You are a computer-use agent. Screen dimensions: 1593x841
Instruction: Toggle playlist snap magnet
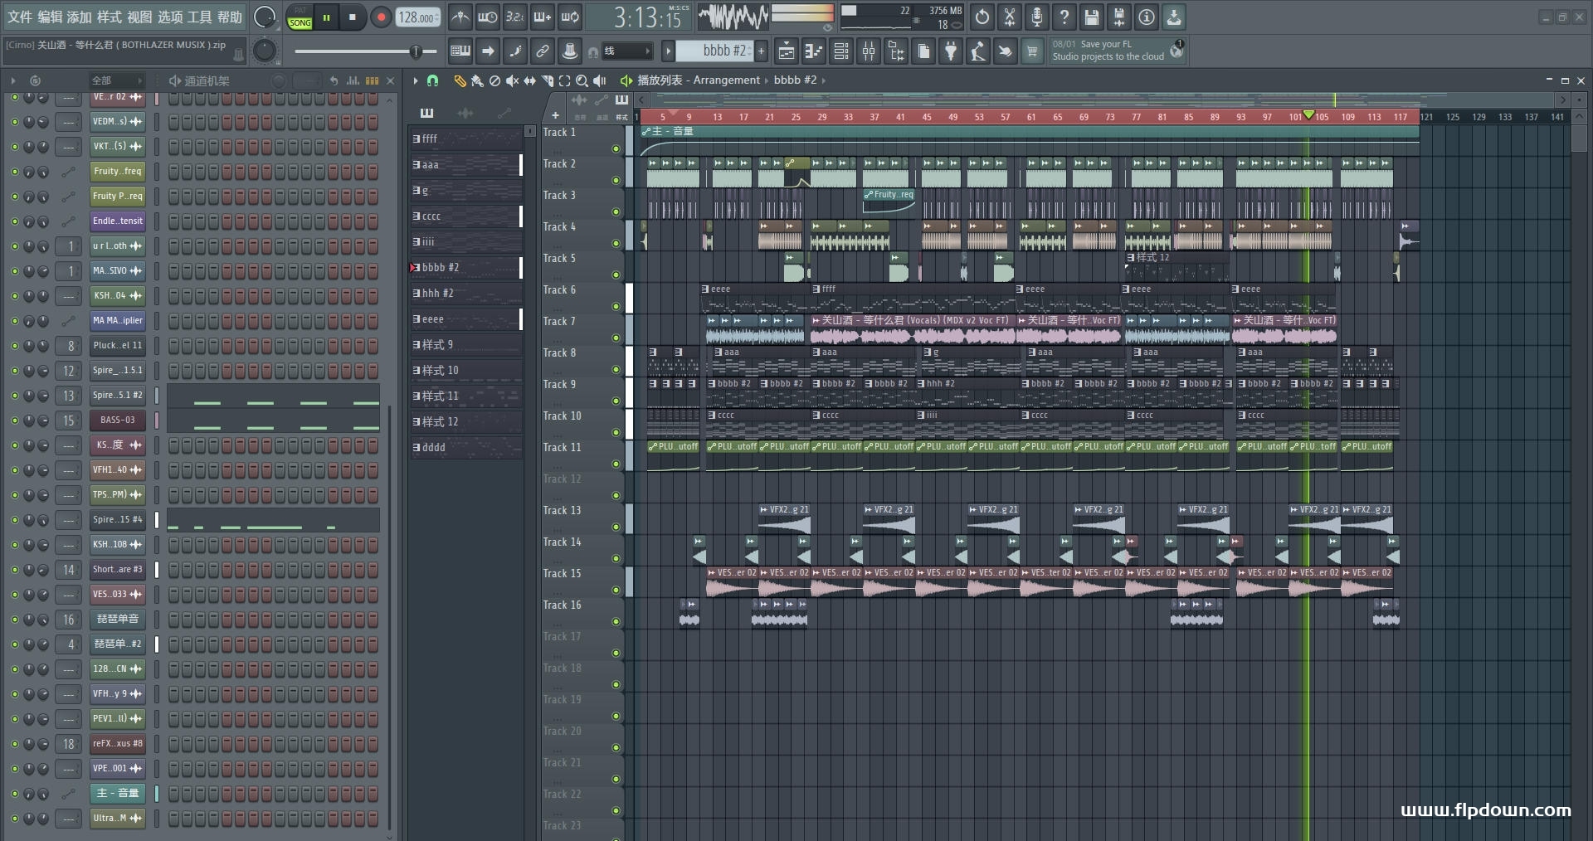pyautogui.click(x=432, y=80)
